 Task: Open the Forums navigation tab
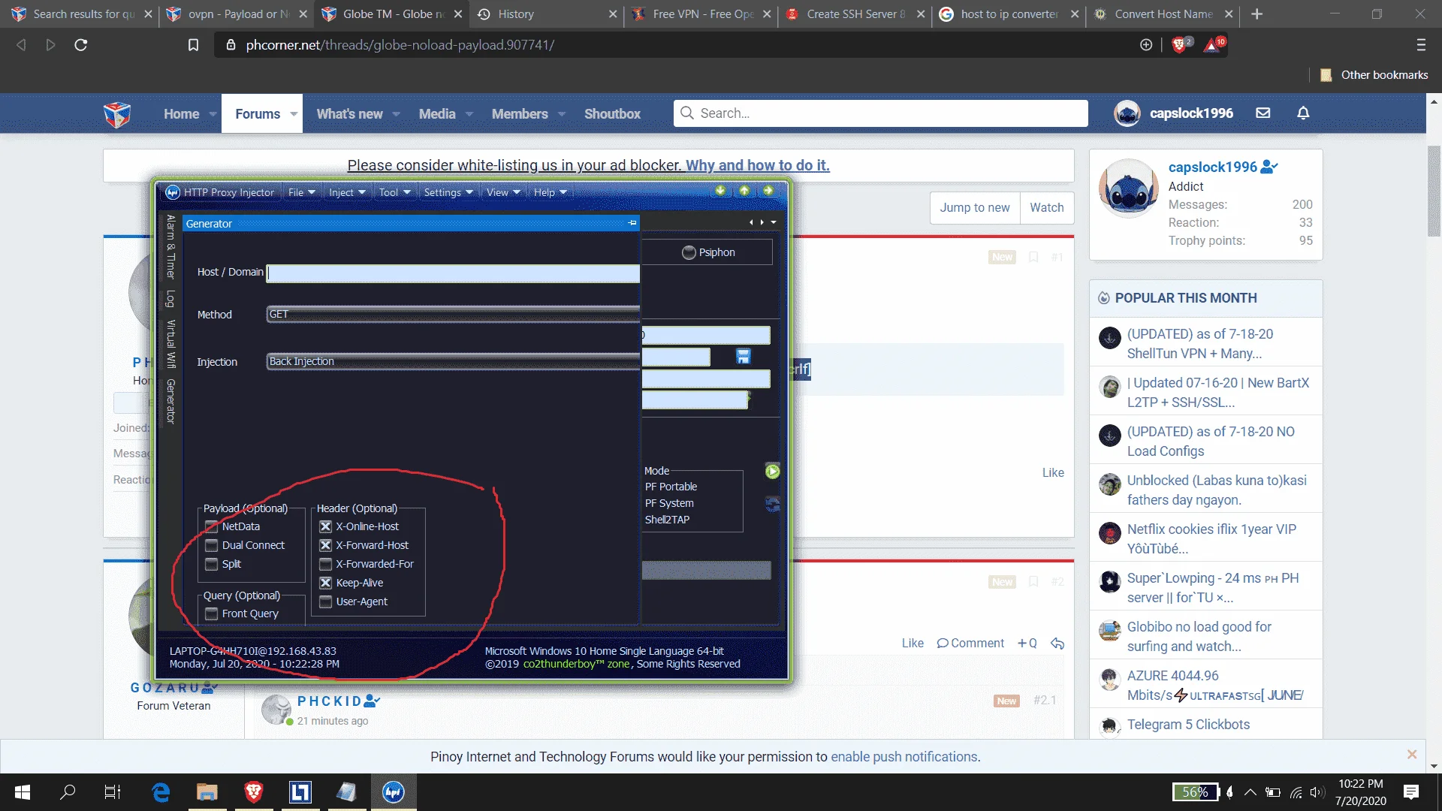point(258,113)
